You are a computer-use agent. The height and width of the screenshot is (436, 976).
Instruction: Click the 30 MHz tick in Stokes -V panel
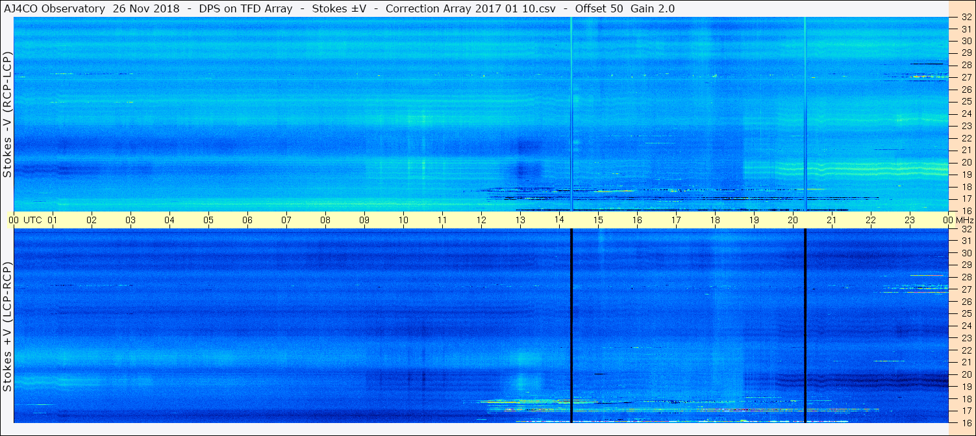(966, 41)
